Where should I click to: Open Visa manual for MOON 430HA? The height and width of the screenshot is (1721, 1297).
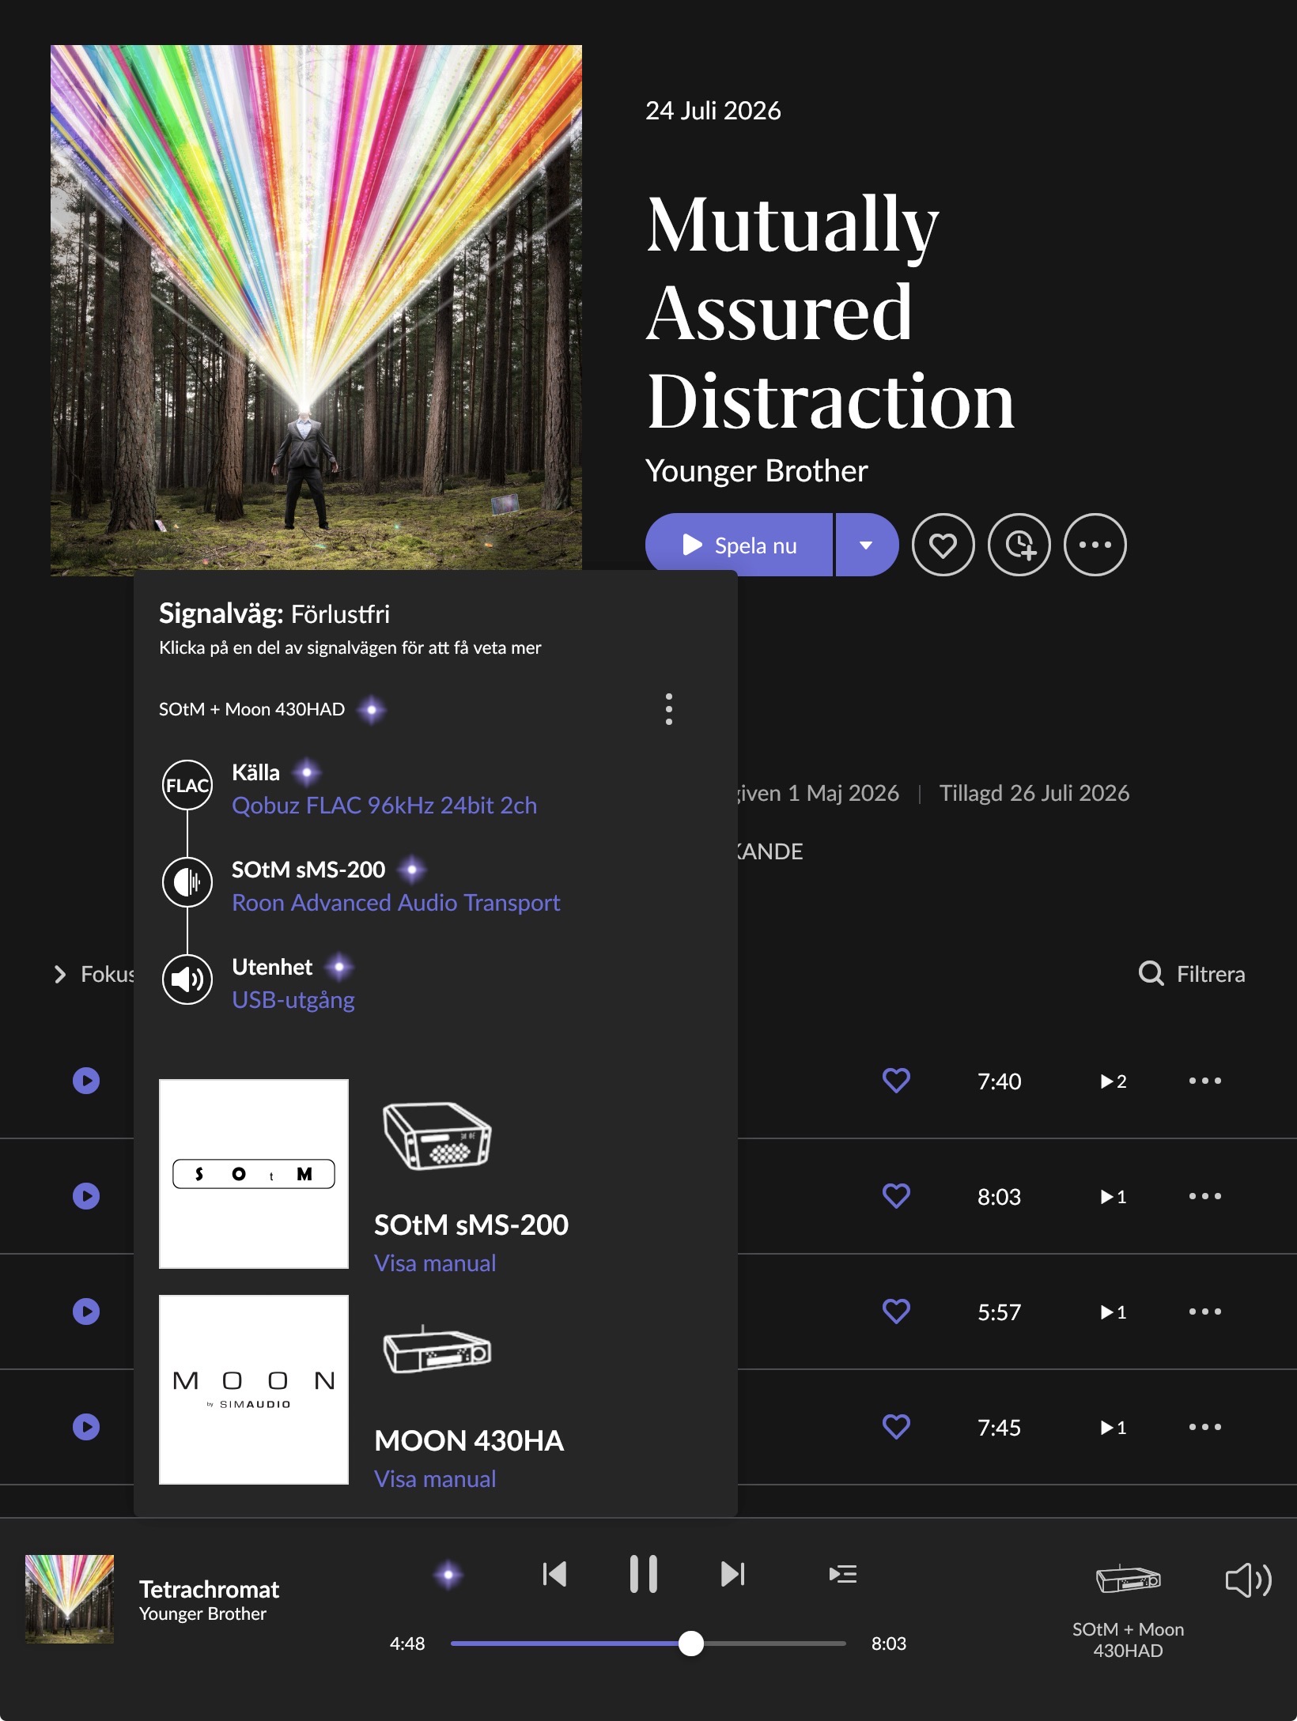(x=435, y=1479)
